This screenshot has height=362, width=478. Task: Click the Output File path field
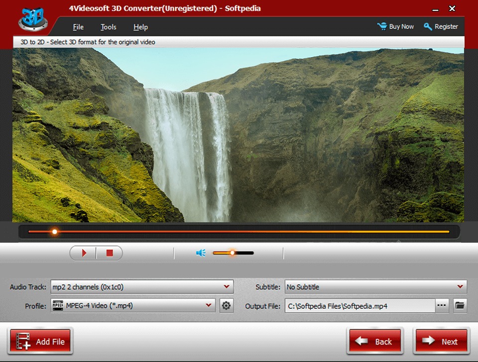359,306
